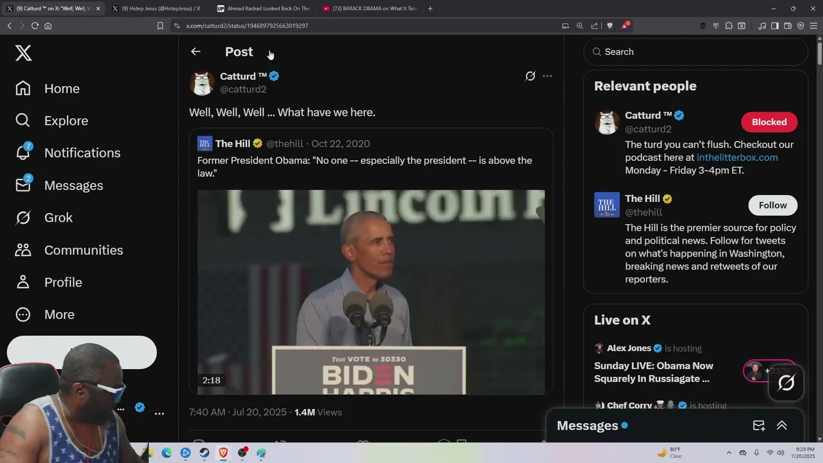
Task: Open the Brave Wallet icon
Action: click(x=788, y=26)
